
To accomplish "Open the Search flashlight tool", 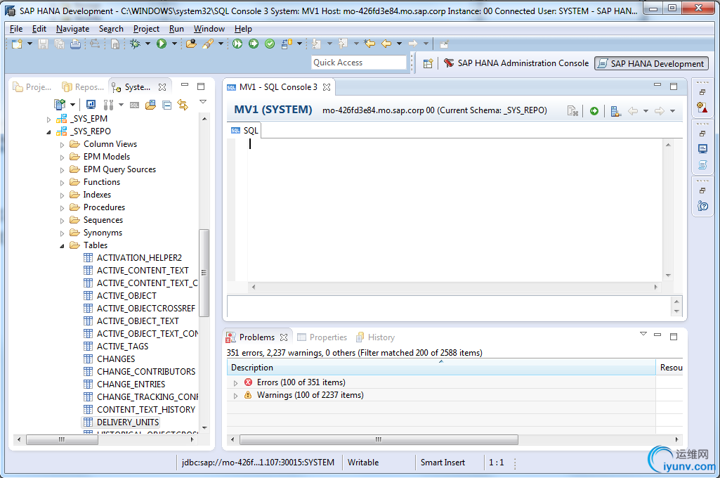I will coord(208,44).
